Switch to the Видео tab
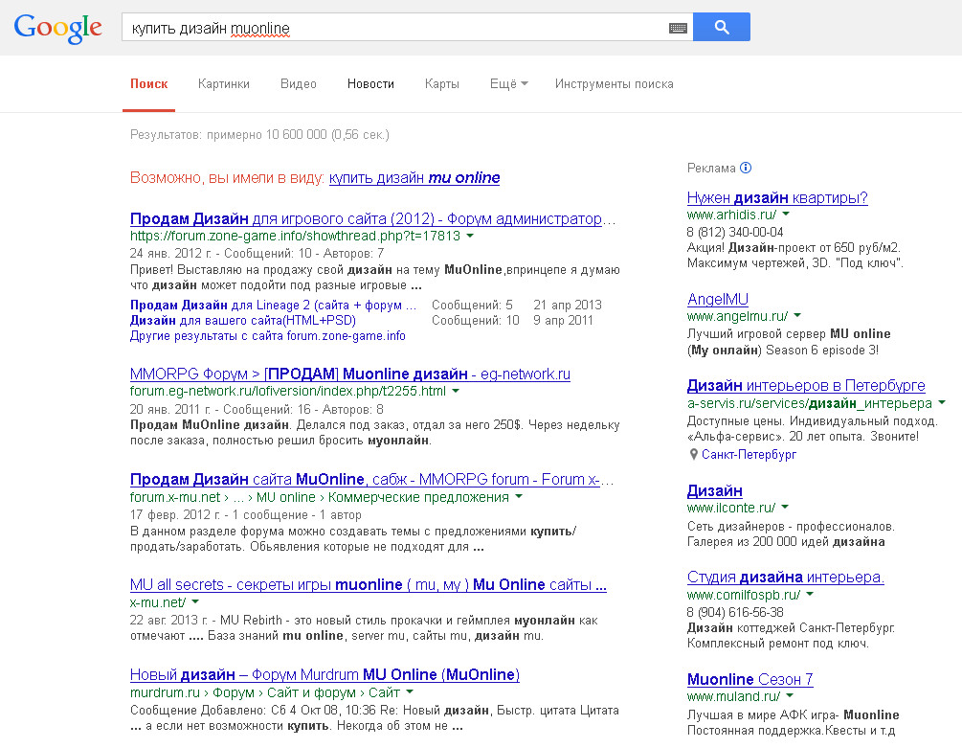This screenshot has height=748, width=962. [298, 84]
